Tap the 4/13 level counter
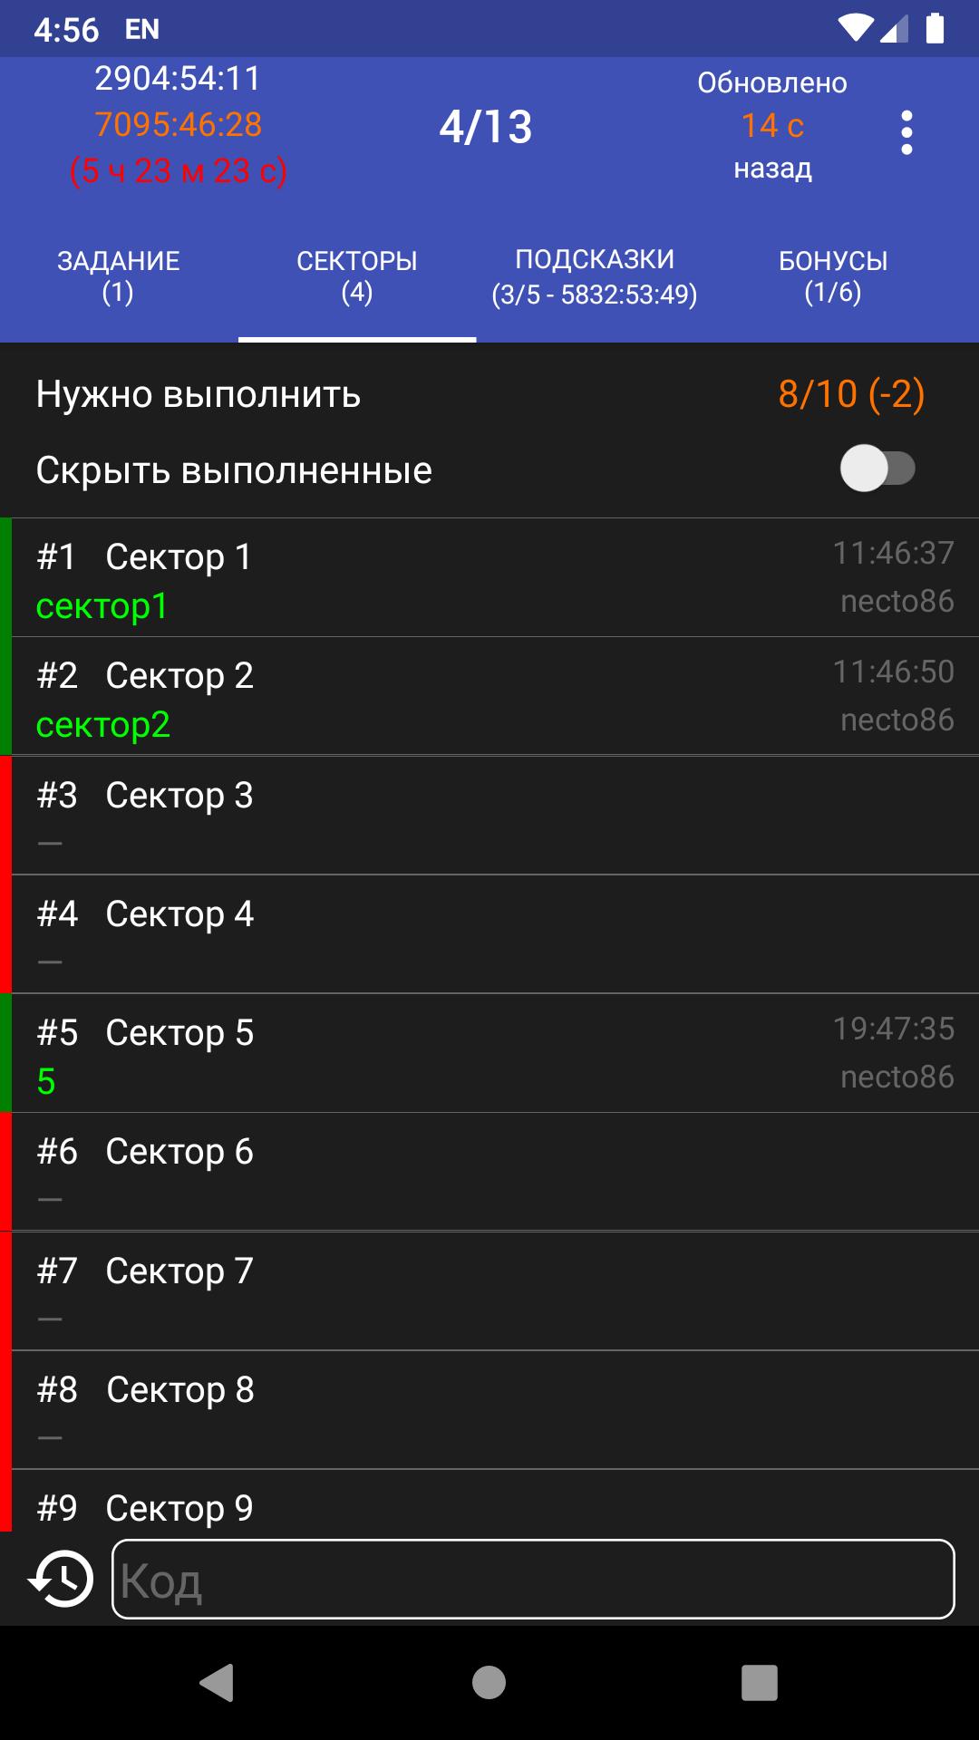 point(486,127)
